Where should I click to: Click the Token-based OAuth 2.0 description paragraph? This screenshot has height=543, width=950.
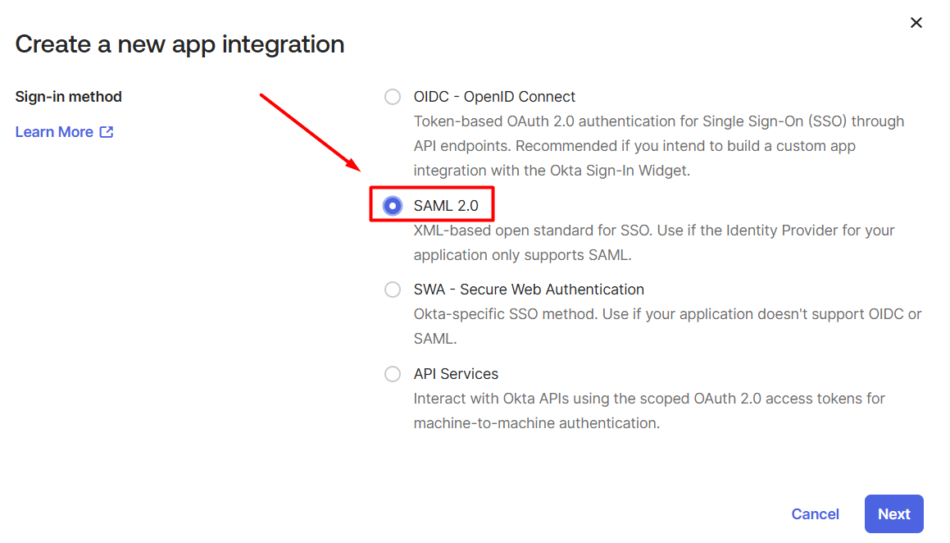coord(659,146)
